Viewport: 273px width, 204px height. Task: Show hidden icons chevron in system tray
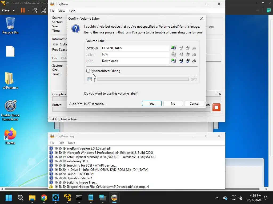click(x=217, y=198)
